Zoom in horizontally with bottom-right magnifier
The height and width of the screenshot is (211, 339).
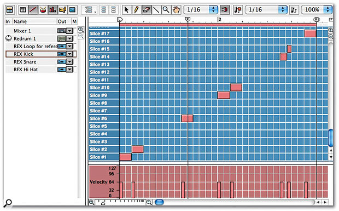(149, 202)
